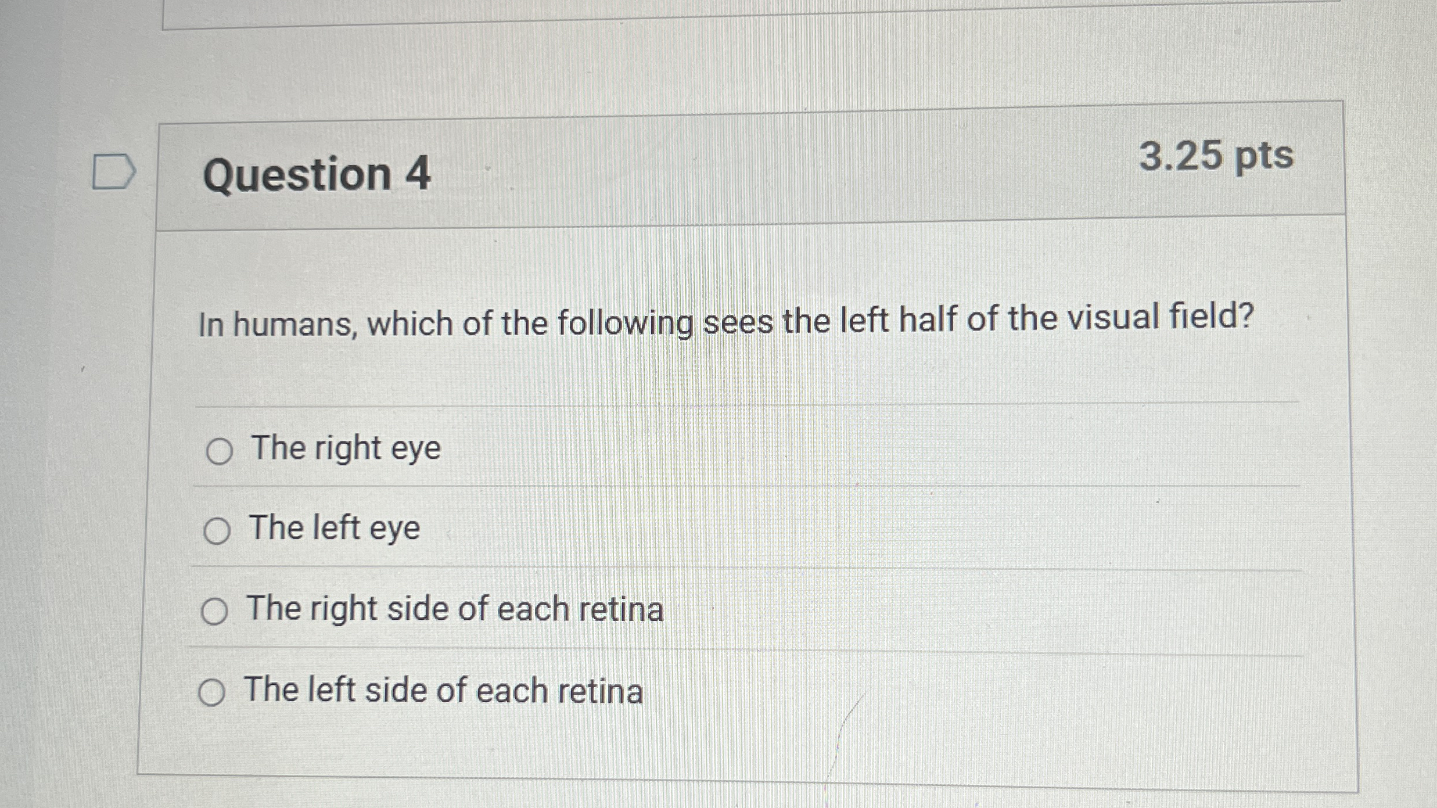Click the label The left side of each retina
The width and height of the screenshot is (1437, 808).
point(443,691)
